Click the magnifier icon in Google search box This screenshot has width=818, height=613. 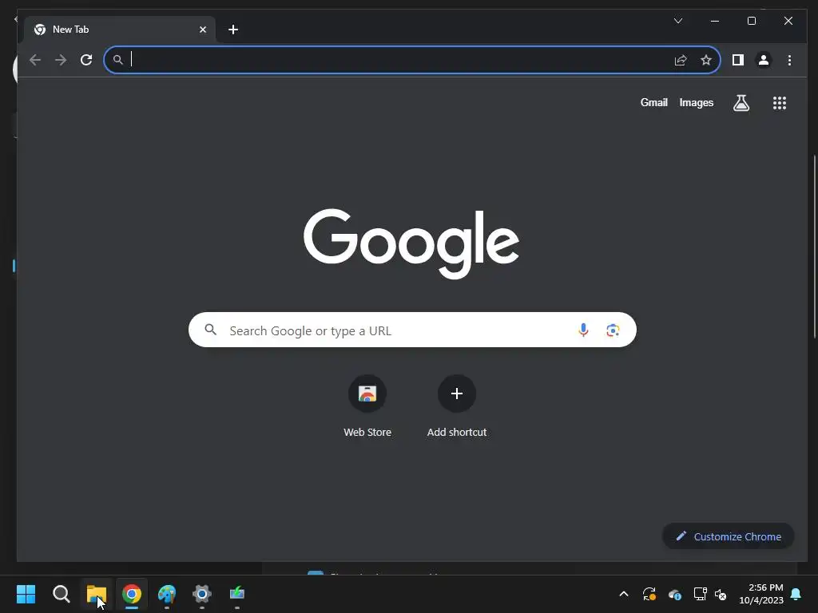tap(211, 330)
